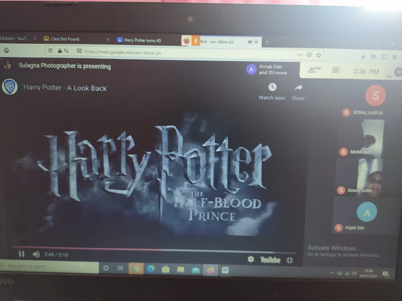The width and height of the screenshot is (402, 301).
Task: Open the Firefox downloads panel
Action: pyautogui.click(x=363, y=56)
